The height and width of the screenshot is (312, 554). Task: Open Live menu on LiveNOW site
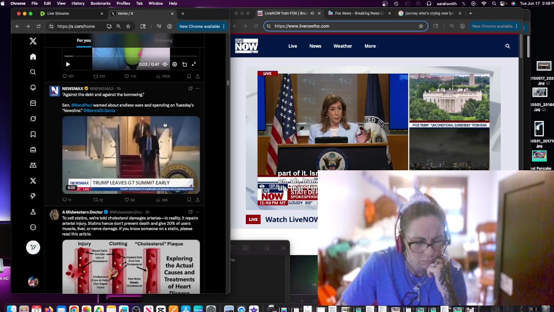293,46
